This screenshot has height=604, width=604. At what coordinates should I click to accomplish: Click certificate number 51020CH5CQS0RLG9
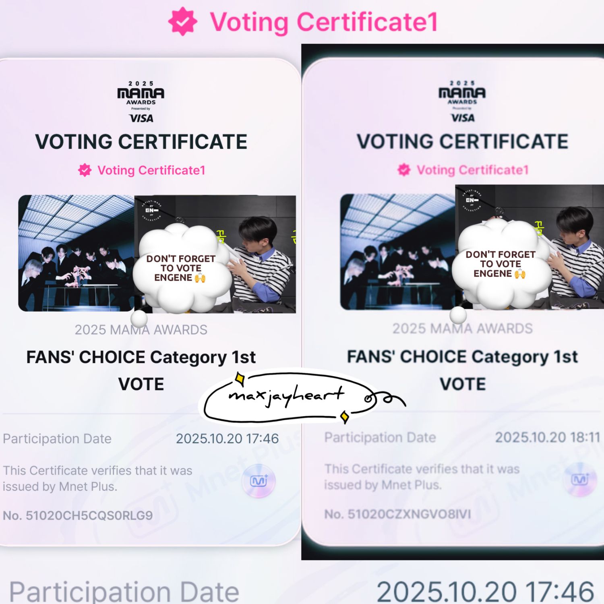[78, 515]
